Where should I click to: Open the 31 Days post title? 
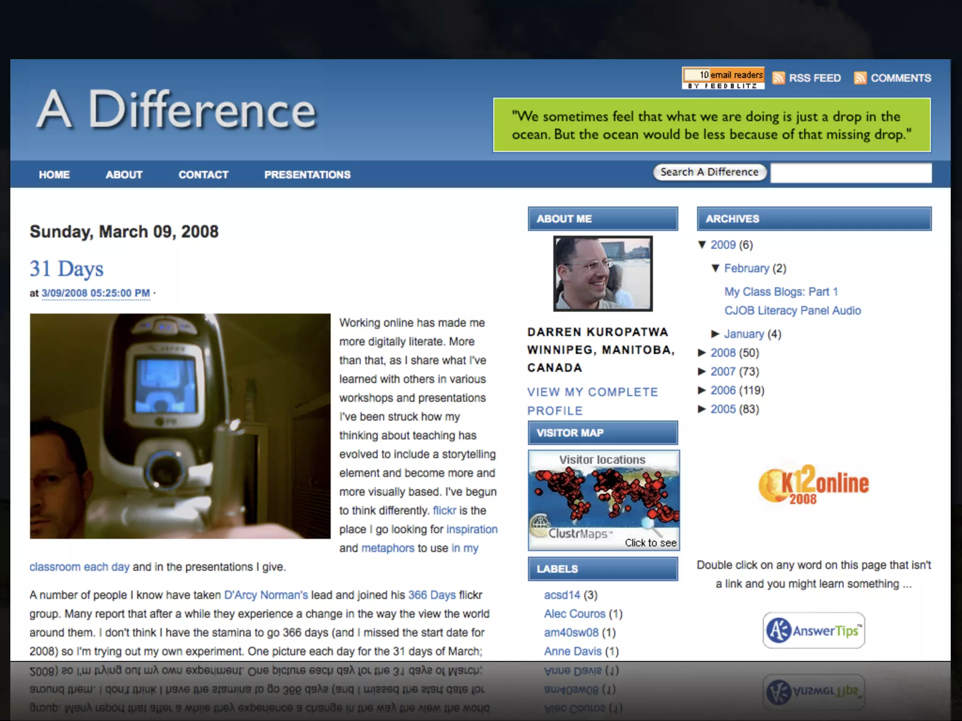[x=67, y=269]
